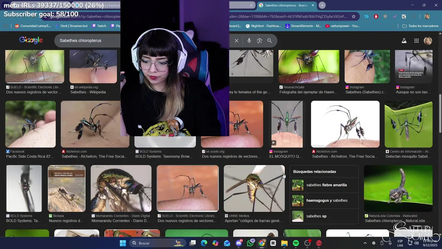Open the Google apps grid
Image resolution: width=442 pixels, height=249 pixels.
pyautogui.click(x=416, y=41)
